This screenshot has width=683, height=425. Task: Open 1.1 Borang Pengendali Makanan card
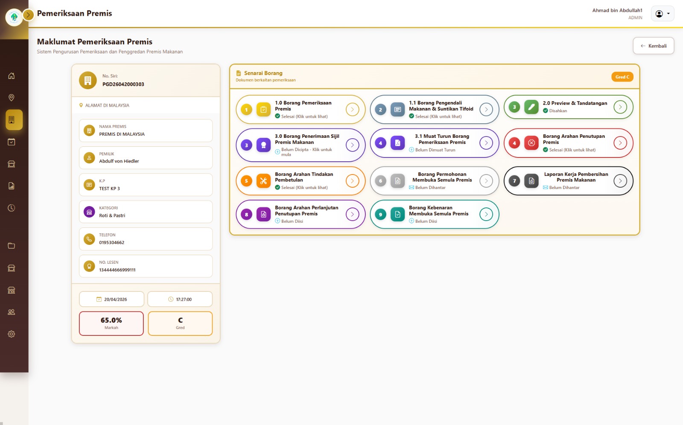[x=435, y=110]
